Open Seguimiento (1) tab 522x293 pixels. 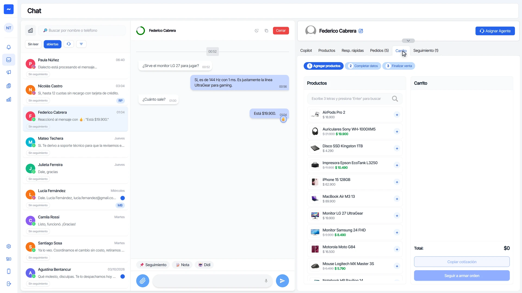[x=426, y=50]
